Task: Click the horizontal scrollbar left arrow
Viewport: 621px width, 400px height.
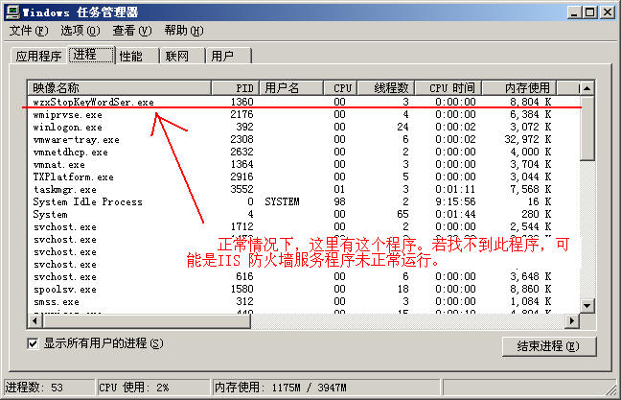Action: coord(34,320)
